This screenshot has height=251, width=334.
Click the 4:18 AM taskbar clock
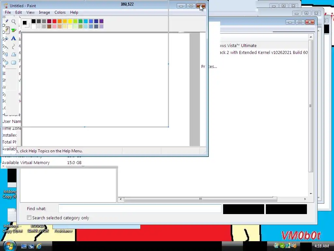[322, 246]
